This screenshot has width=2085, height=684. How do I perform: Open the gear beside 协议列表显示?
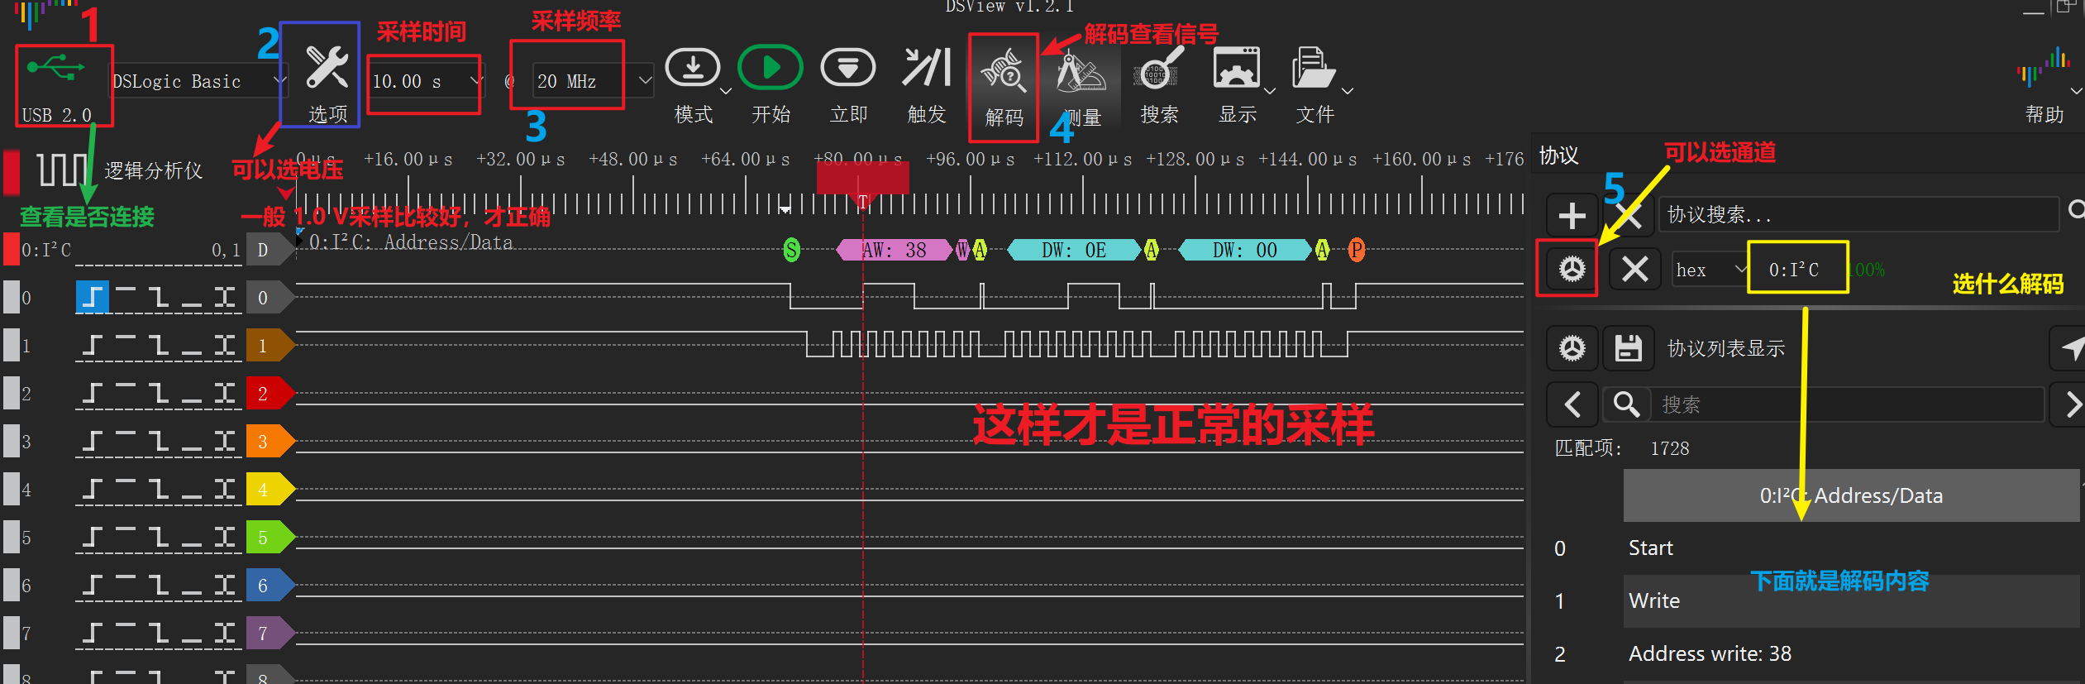click(1572, 348)
